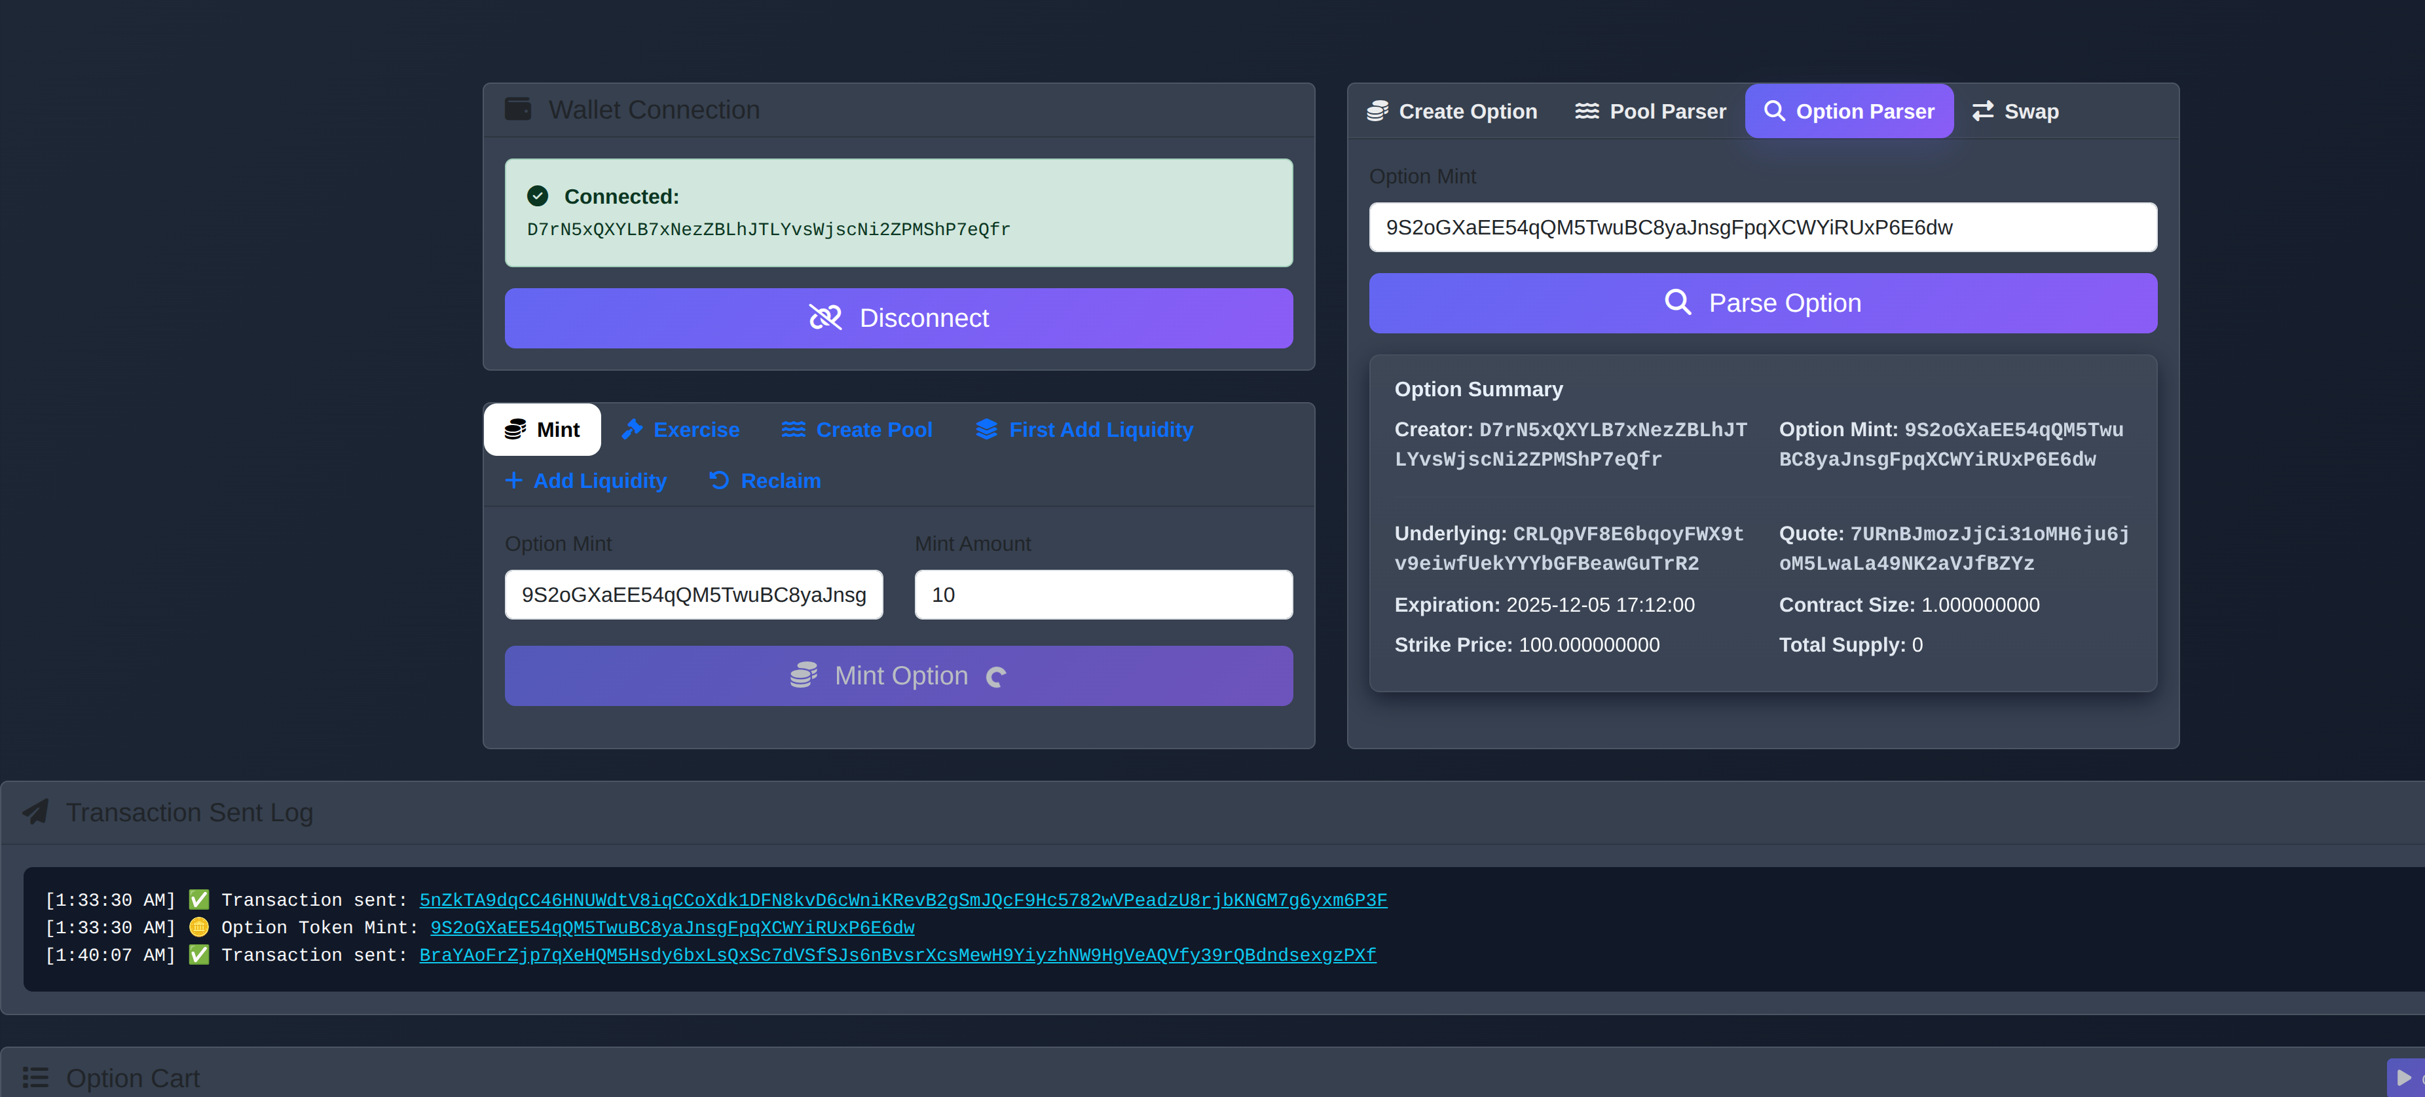Open the Create Pool tab
2425x1097 pixels.
click(857, 430)
